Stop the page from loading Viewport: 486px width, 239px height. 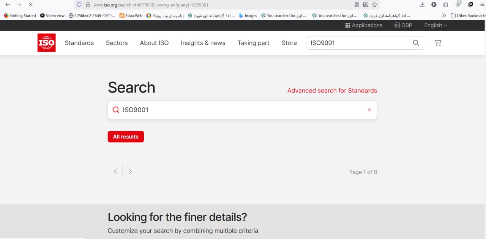30,5
